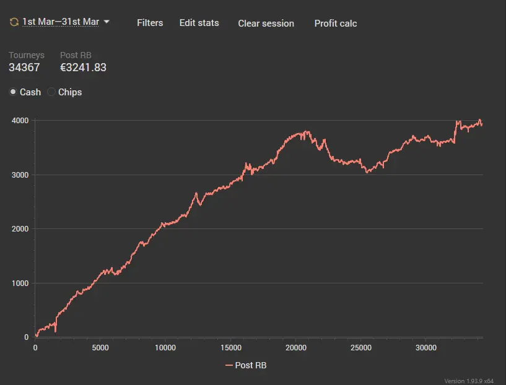This screenshot has width=506, height=385.
Task: Click the orange refresh icon beside date range
Action: pos(14,22)
